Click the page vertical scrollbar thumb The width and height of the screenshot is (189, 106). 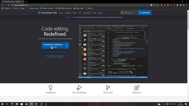click(188, 21)
